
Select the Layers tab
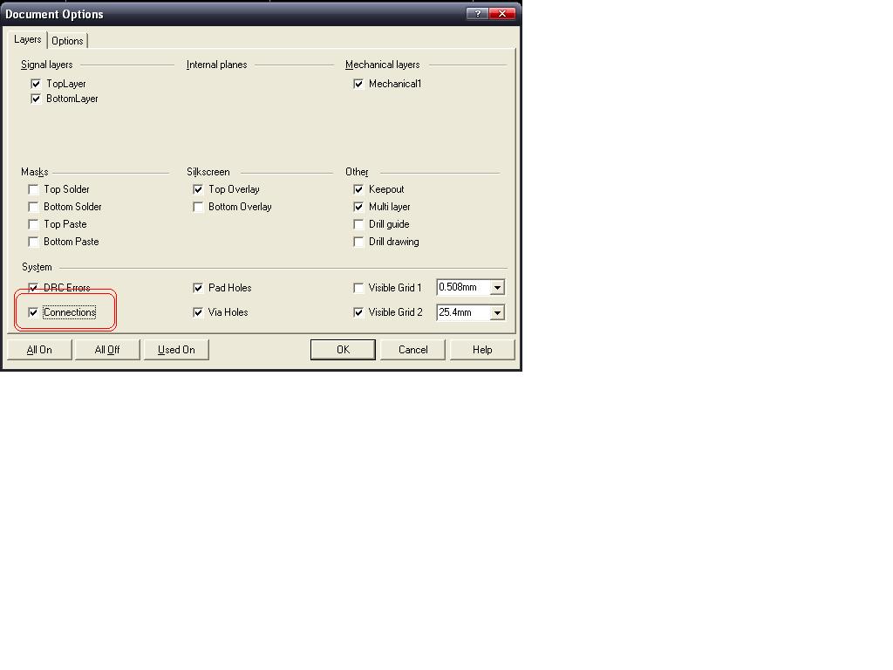(27, 39)
